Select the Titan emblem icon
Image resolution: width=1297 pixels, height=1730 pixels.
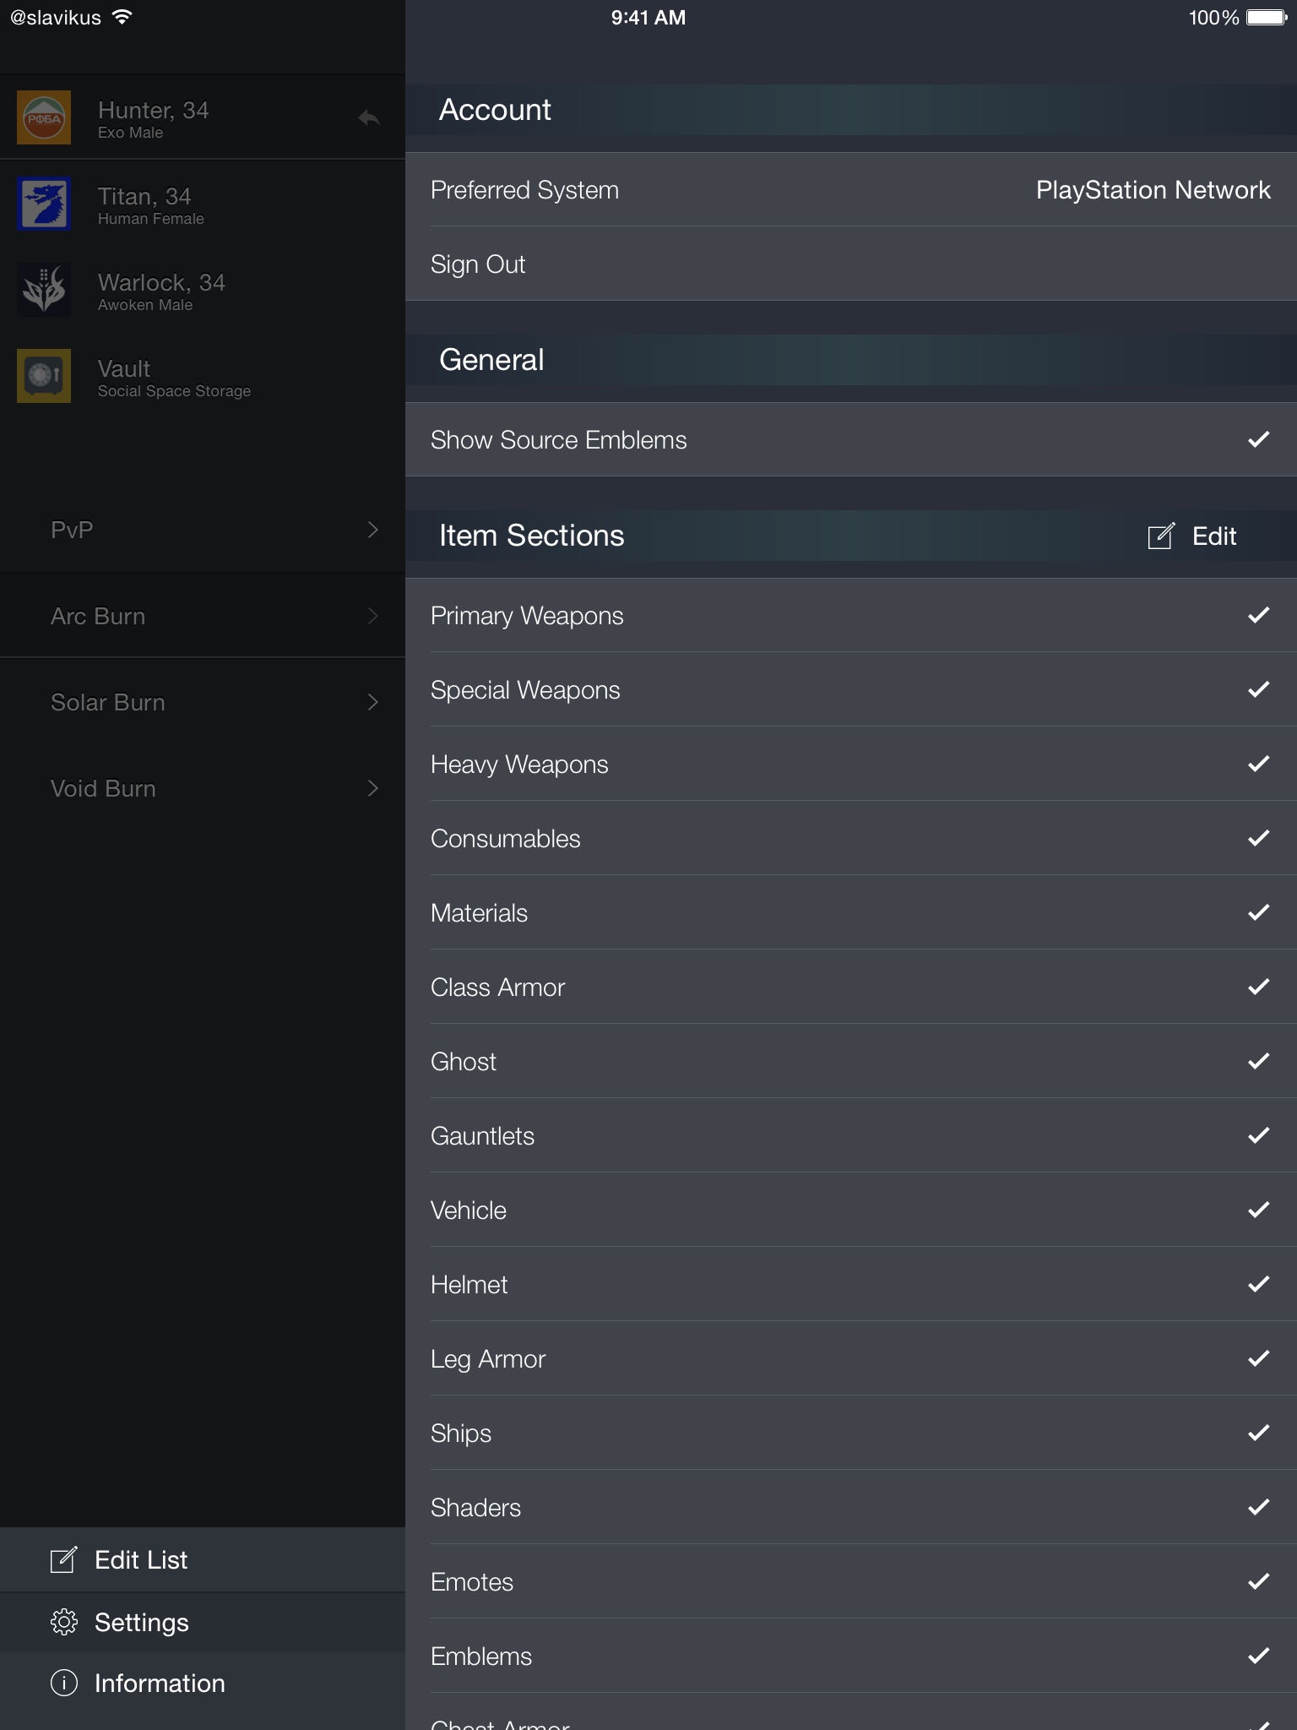click(x=44, y=204)
